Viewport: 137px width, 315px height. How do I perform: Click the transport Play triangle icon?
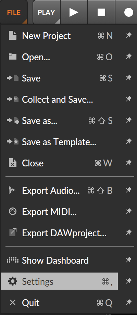pos(74,12)
